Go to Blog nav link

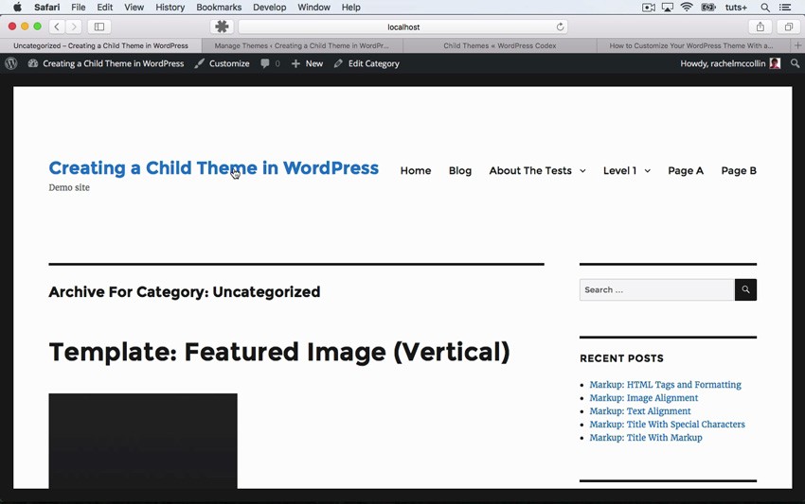coord(460,171)
